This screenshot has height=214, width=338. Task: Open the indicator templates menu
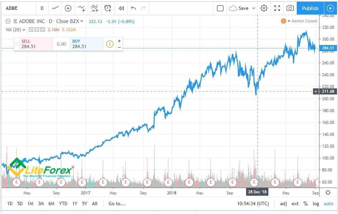coord(95,8)
